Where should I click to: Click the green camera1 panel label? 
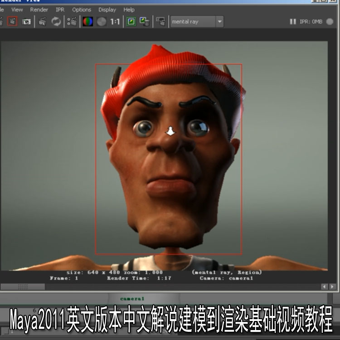coord(132,299)
